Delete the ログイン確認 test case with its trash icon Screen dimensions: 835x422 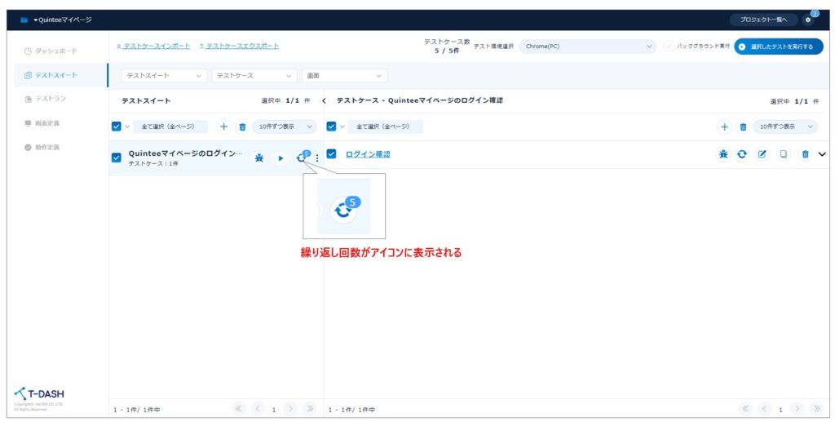804,153
